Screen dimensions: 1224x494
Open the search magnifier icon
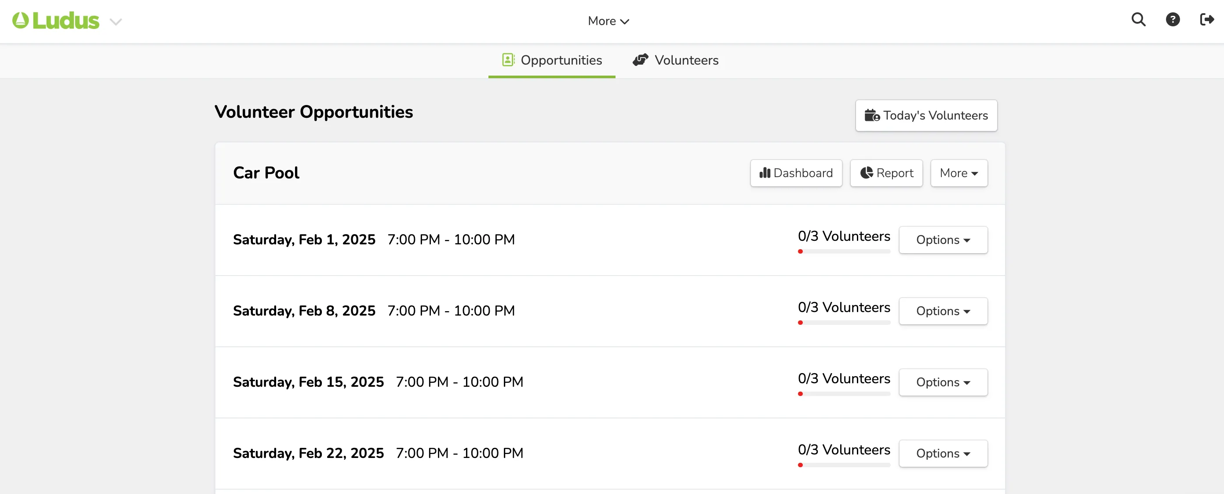coord(1138,19)
